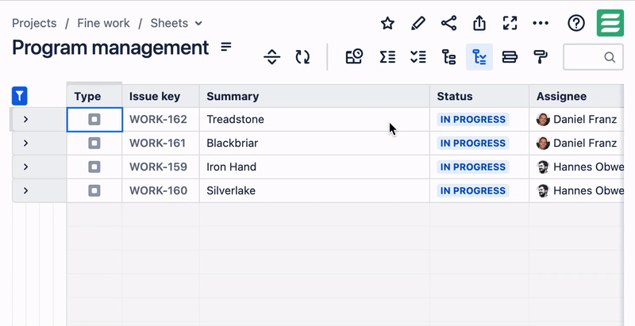
Task: Expand the WORK-159 Iron Hand row
Action: click(x=25, y=167)
